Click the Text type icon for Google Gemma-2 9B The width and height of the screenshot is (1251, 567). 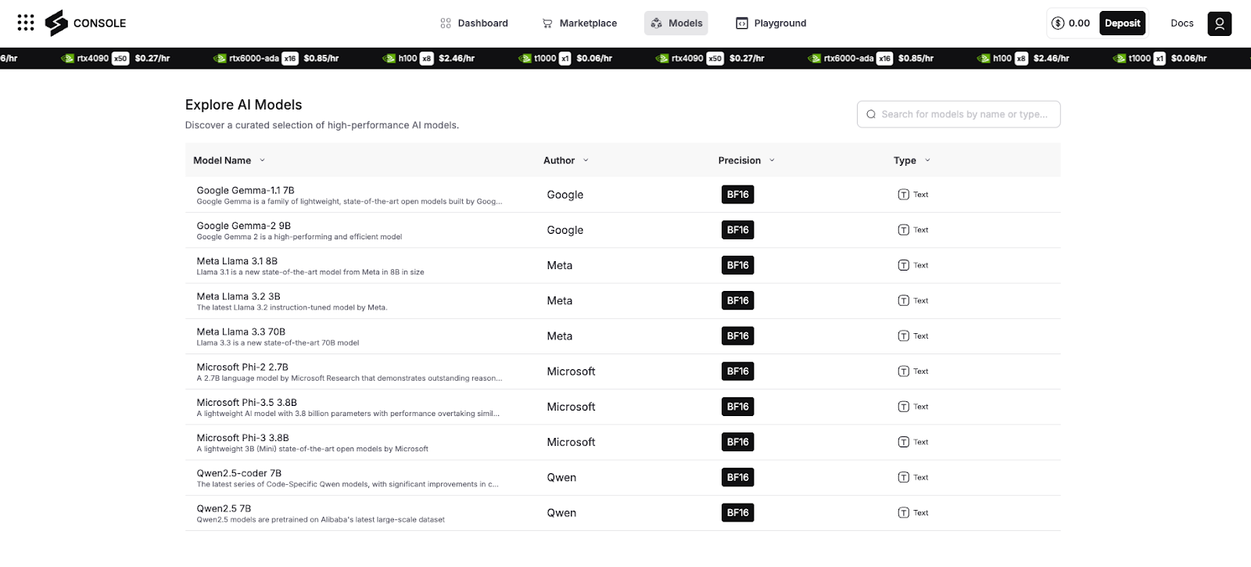(904, 230)
